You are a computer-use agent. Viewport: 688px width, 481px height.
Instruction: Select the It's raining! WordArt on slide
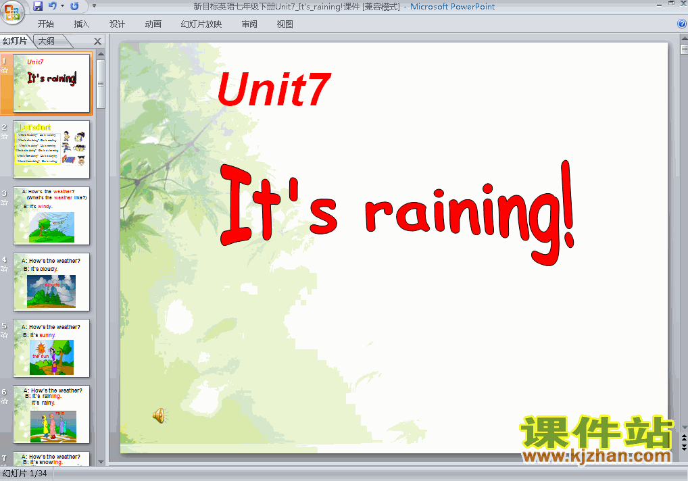[397, 213]
